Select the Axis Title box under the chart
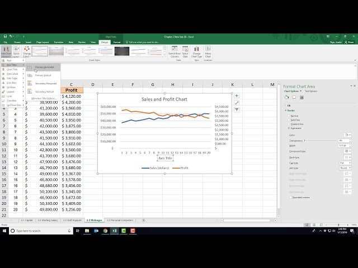 (x=166, y=158)
